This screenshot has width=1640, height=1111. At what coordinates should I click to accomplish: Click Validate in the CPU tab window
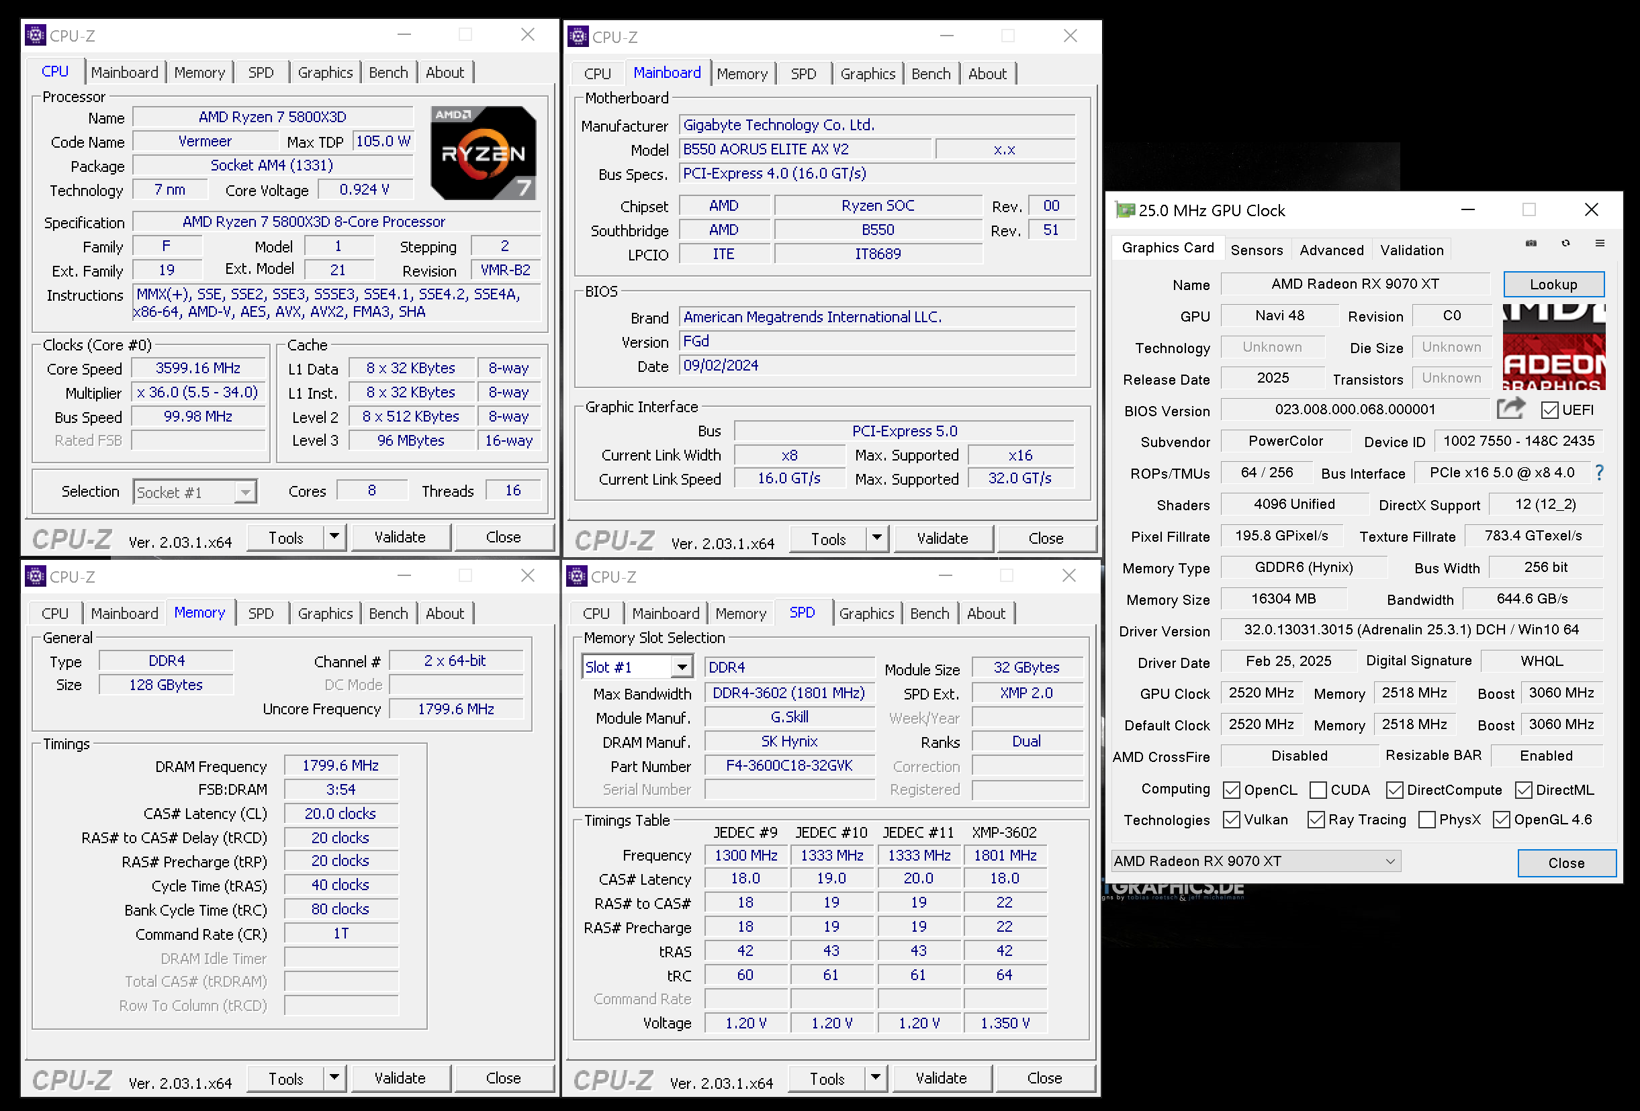tap(401, 537)
